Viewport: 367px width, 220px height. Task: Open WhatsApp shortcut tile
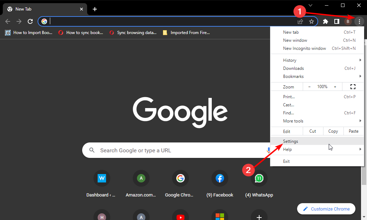259,184
